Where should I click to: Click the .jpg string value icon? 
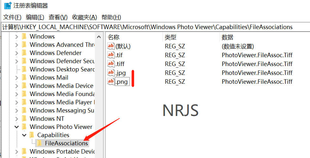pos(111,72)
